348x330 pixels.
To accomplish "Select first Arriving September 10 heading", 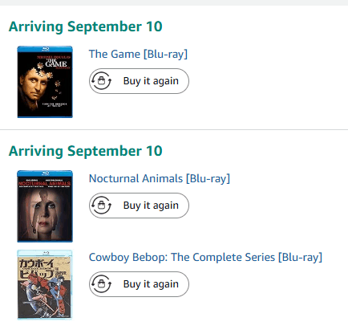I will pyautogui.click(x=86, y=26).
